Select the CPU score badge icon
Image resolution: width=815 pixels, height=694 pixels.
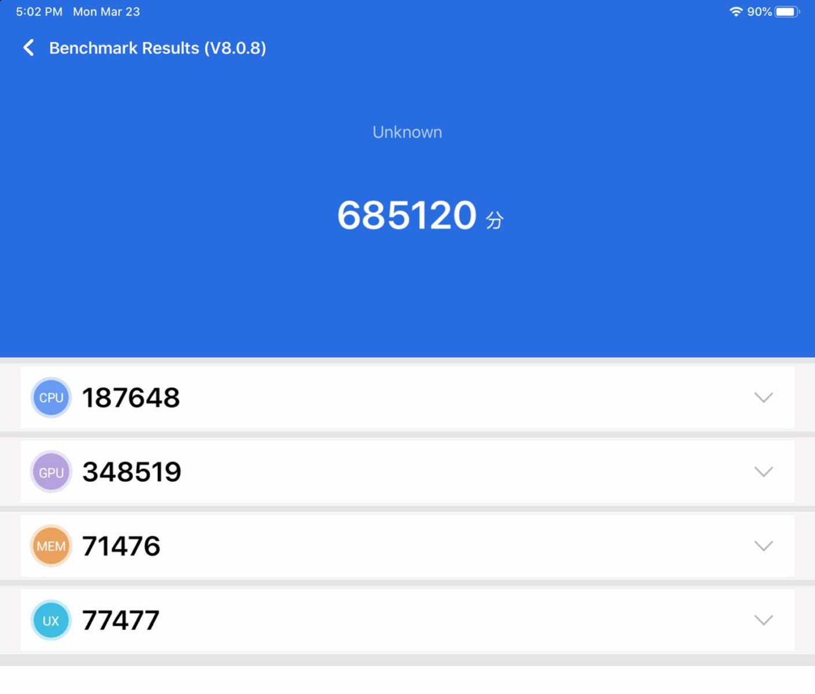point(51,397)
